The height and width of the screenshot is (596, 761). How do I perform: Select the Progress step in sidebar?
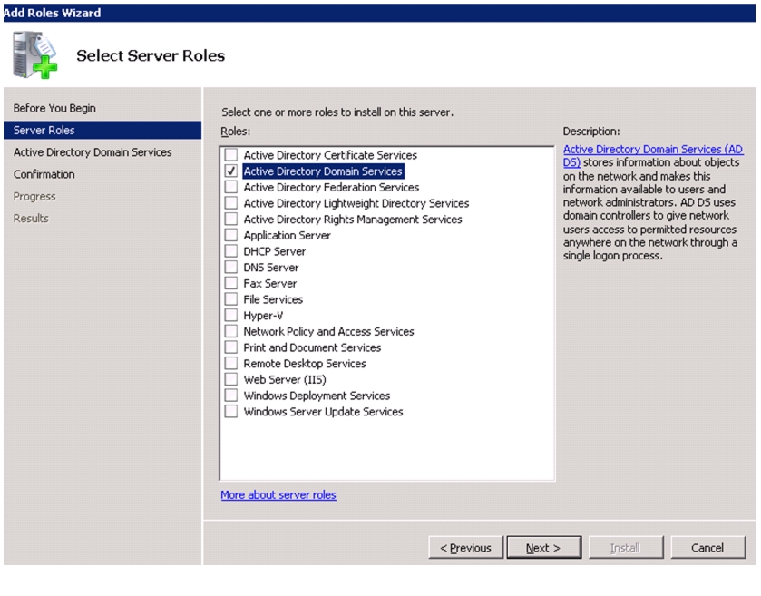point(34,197)
